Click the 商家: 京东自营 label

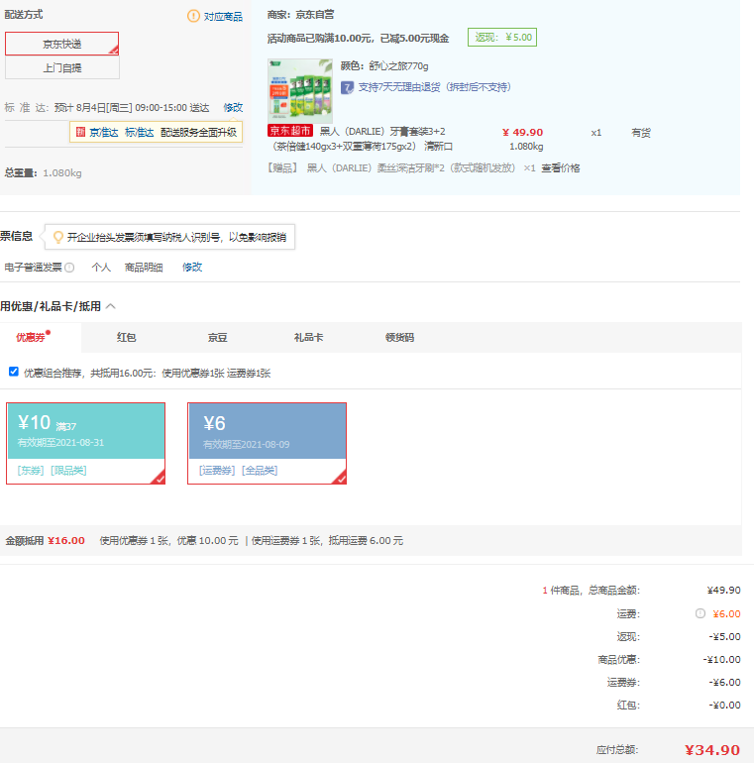point(300,15)
